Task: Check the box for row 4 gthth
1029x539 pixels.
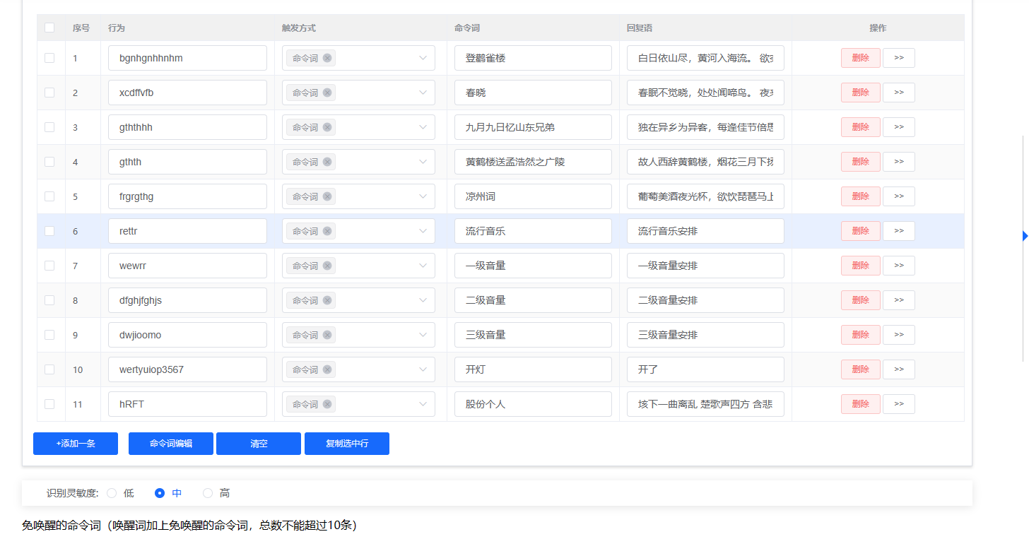Action: 49,162
